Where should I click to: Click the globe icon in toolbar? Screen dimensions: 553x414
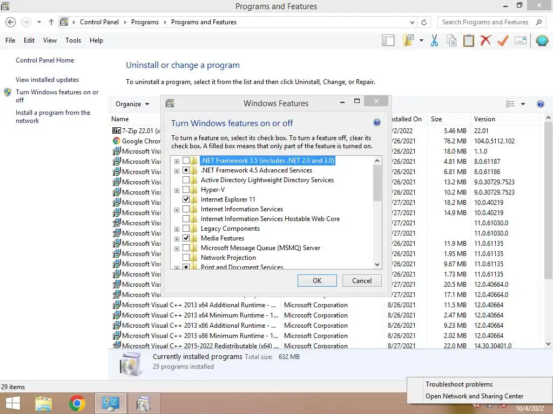542,40
